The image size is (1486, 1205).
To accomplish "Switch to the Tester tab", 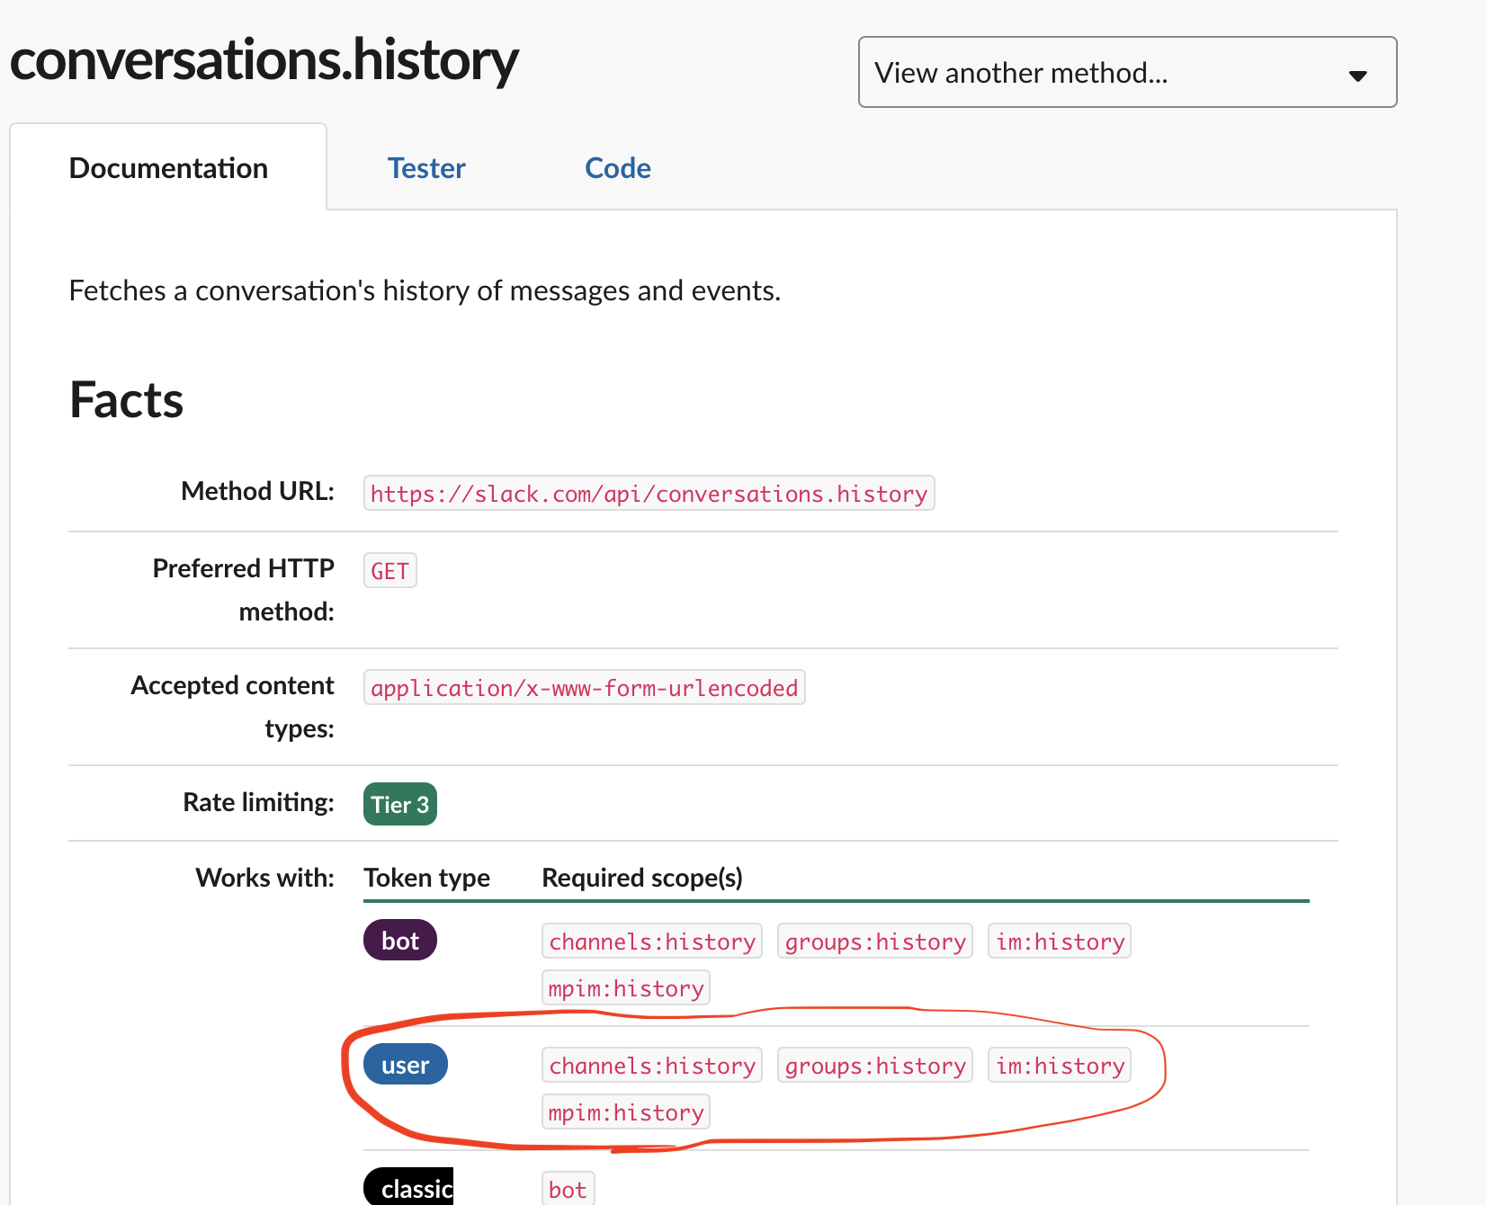I will coord(426,168).
